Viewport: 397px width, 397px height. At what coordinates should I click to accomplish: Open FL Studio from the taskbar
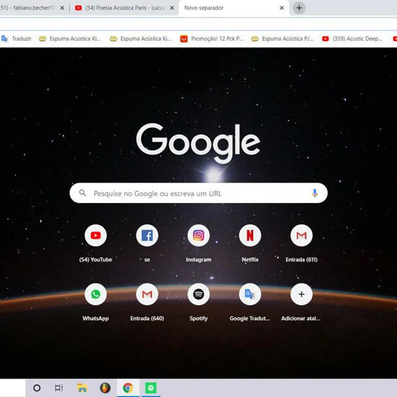tap(105, 388)
